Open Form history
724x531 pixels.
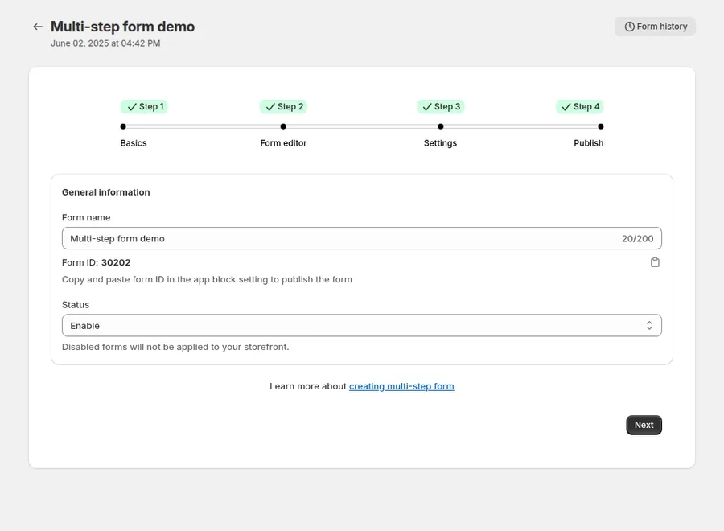[x=655, y=27]
